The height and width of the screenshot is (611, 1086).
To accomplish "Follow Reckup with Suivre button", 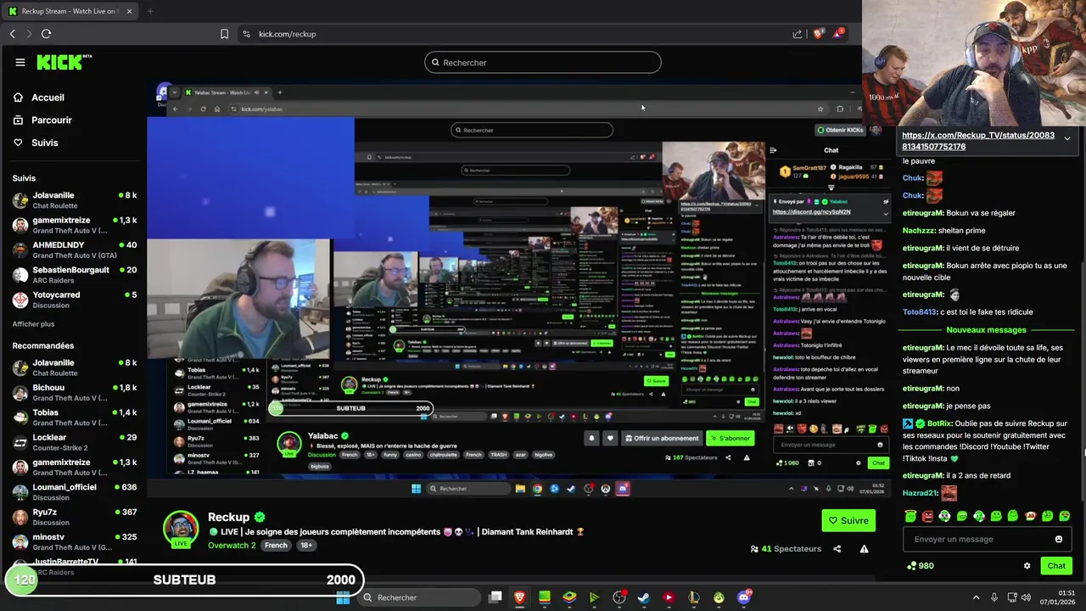I will pyautogui.click(x=848, y=520).
